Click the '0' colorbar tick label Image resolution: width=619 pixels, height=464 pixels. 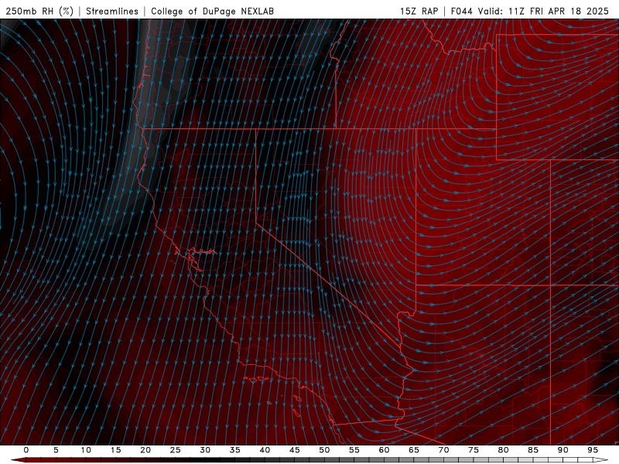pyautogui.click(x=26, y=450)
